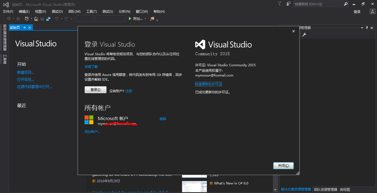This screenshot has height=193, width=377.
Task: Open the Redo history dropdown arrow
Action: (71, 19)
